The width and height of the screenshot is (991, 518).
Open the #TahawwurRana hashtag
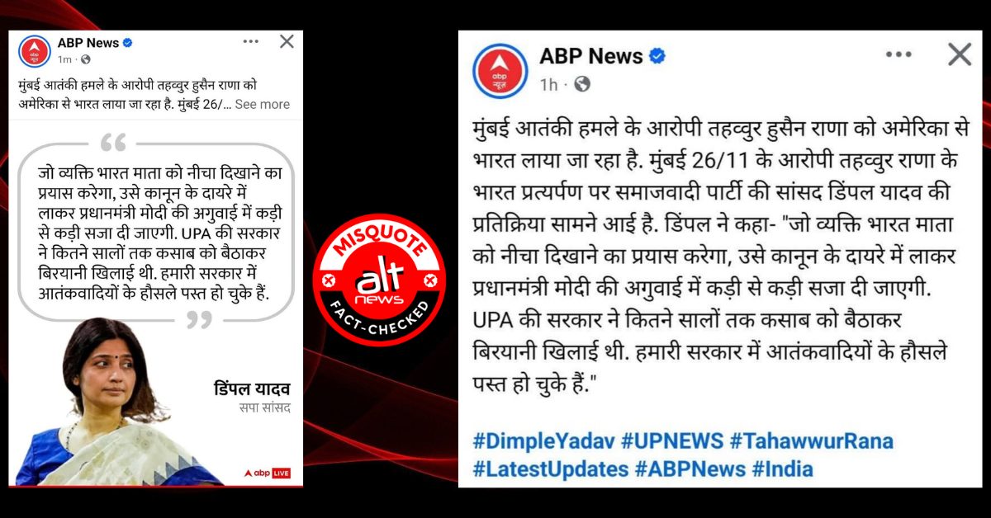(x=812, y=440)
